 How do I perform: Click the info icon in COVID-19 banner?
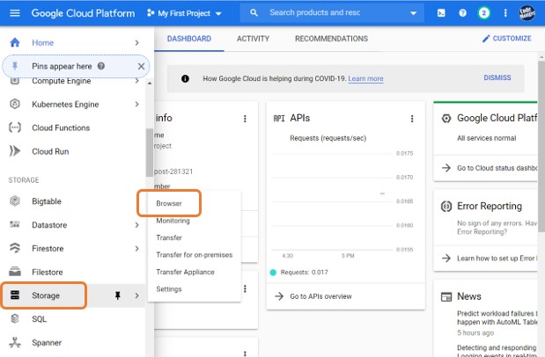coord(185,78)
